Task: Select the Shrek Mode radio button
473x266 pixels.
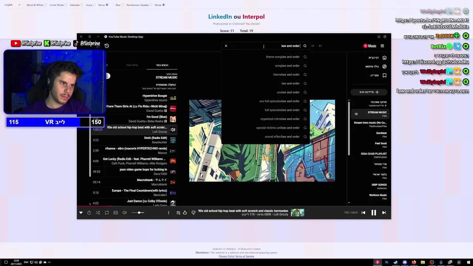Action: [x=66, y=5]
